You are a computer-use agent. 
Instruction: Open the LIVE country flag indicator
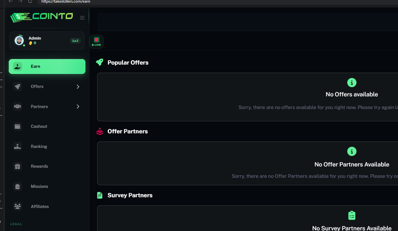tap(96, 42)
